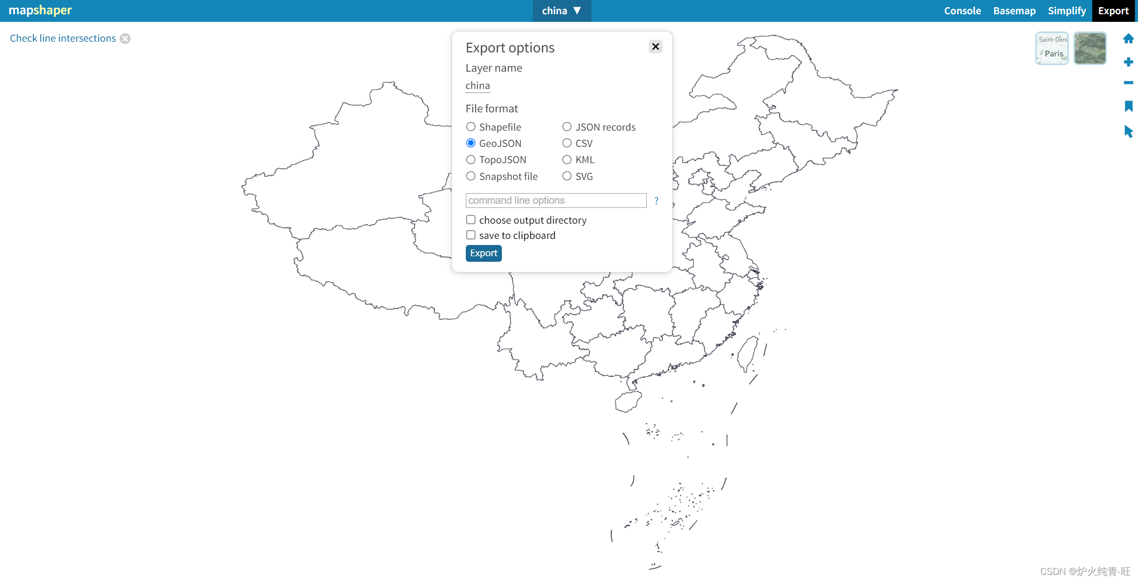Zoom in using the plus icon
1138x581 pixels.
coord(1128,61)
